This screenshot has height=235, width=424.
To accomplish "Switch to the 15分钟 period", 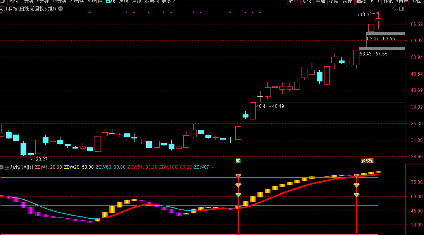I will tap(59, 1).
